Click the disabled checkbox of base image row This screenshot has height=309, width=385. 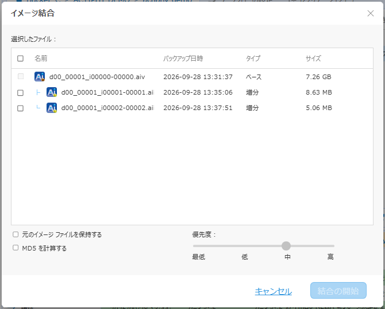click(21, 76)
